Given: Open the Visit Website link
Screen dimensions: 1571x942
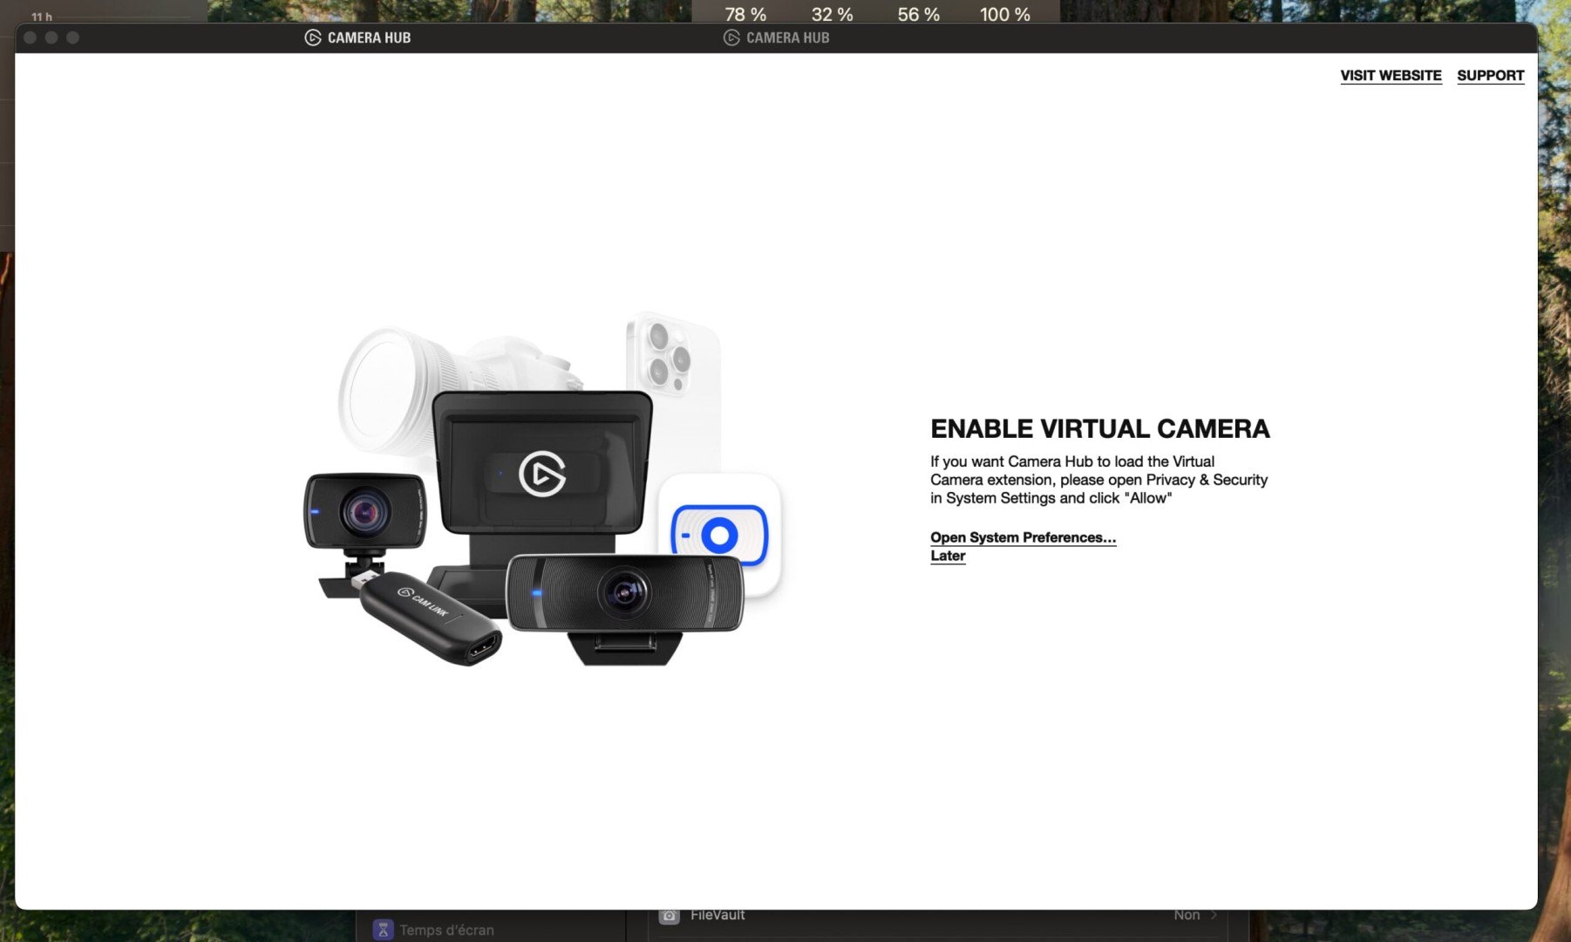Looking at the screenshot, I should coord(1391,76).
